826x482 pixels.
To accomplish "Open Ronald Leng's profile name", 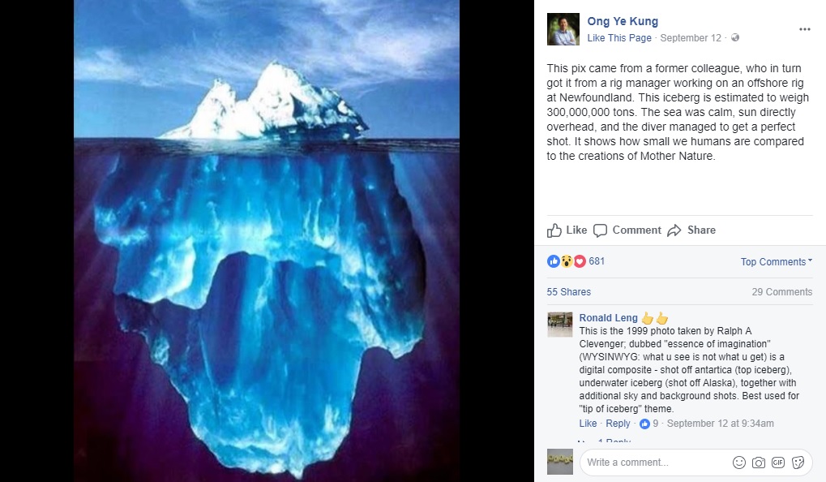I will pyautogui.click(x=609, y=317).
